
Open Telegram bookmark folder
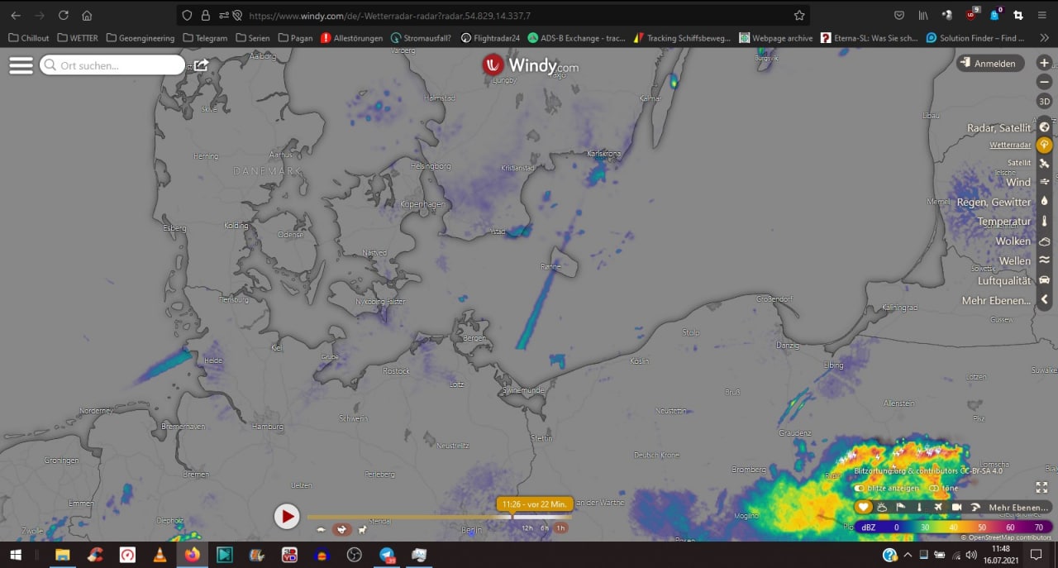tap(205, 37)
